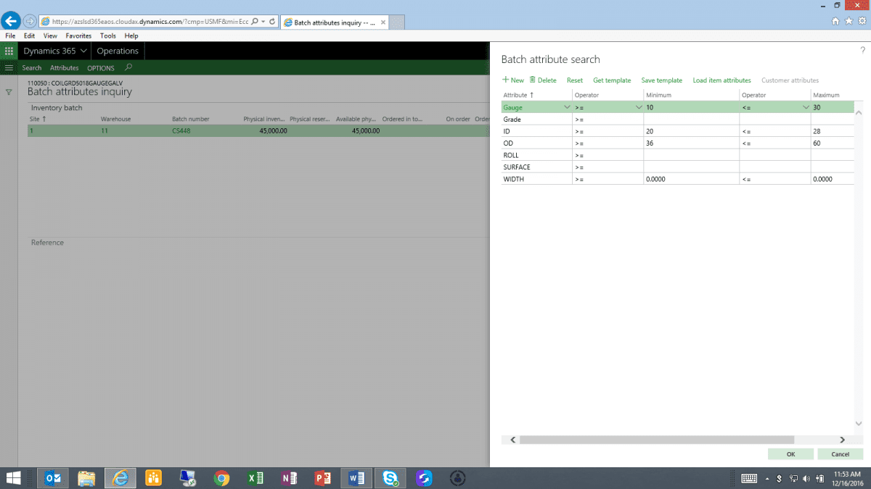This screenshot has height=489, width=871.
Task: Open the first Operator dropdown for Gauge
Action: click(x=638, y=107)
